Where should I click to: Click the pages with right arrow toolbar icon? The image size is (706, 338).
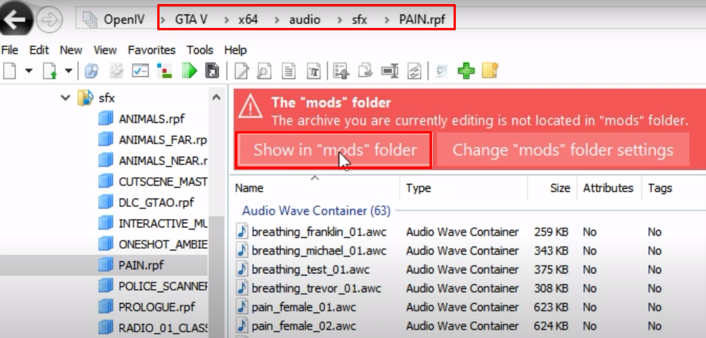click(x=365, y=71)
